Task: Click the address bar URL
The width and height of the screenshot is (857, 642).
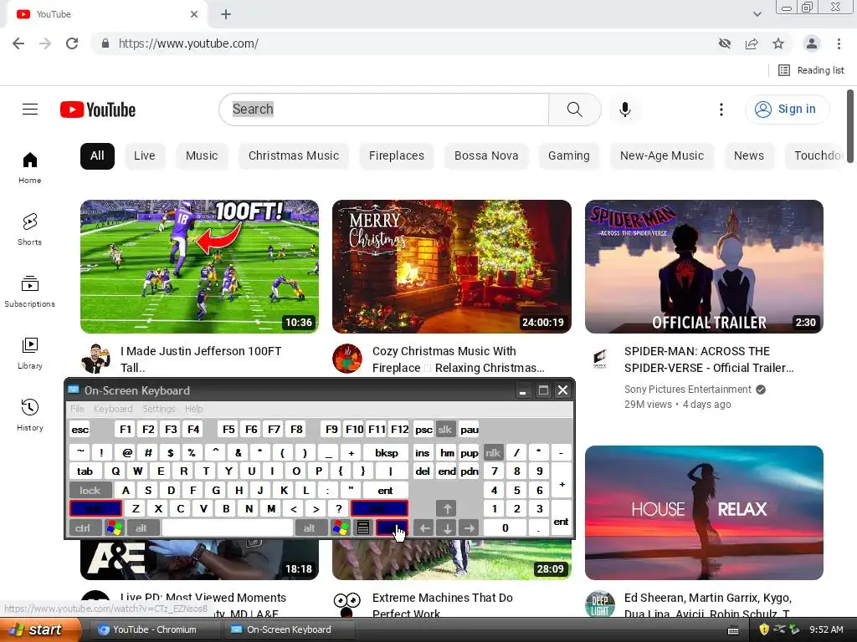Action: tap(188, 43)
